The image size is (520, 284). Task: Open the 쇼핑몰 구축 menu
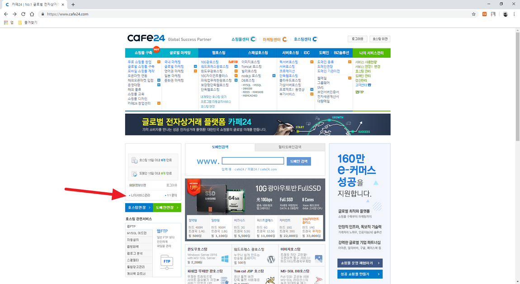click(143, 53)
